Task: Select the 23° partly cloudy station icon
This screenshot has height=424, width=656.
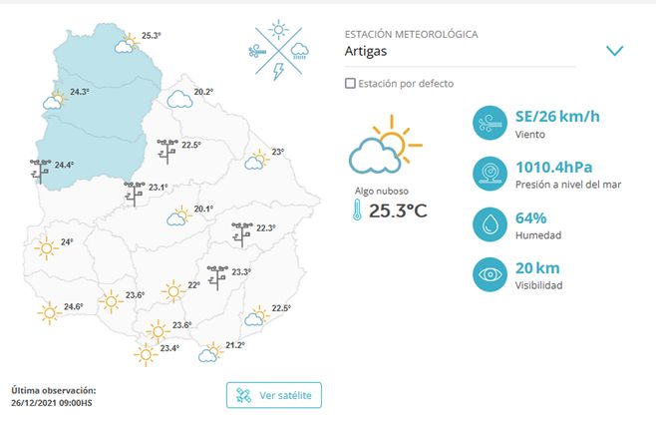Action: click(257, 159)
